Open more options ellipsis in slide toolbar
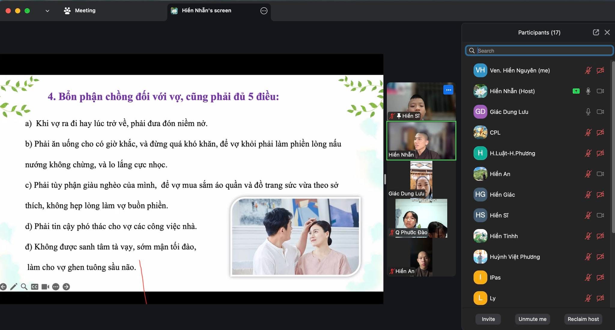The image size is (615, 330). pyautogui.click(x=56, y=287)
